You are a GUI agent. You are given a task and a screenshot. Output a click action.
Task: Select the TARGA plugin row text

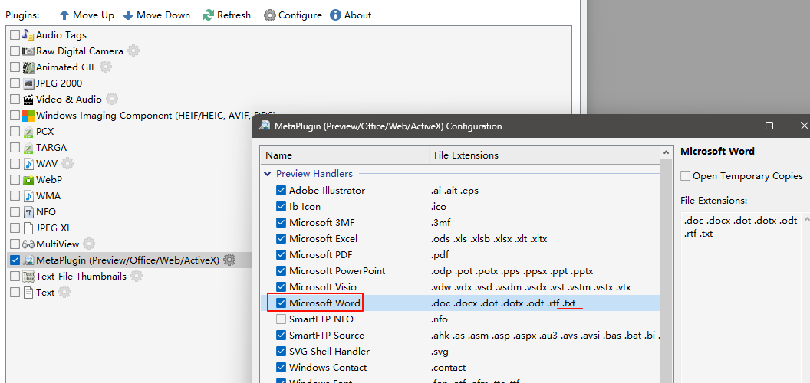pyautogui.click(x=51, y=148)
